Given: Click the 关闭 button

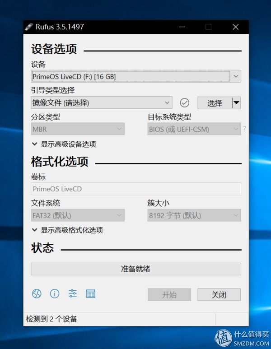Looking at the screenshot, I should coord(219,295).
